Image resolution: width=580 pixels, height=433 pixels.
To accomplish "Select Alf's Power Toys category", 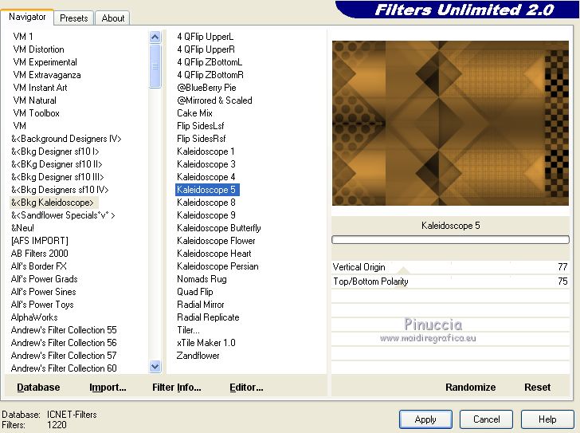I will (42, 305).
